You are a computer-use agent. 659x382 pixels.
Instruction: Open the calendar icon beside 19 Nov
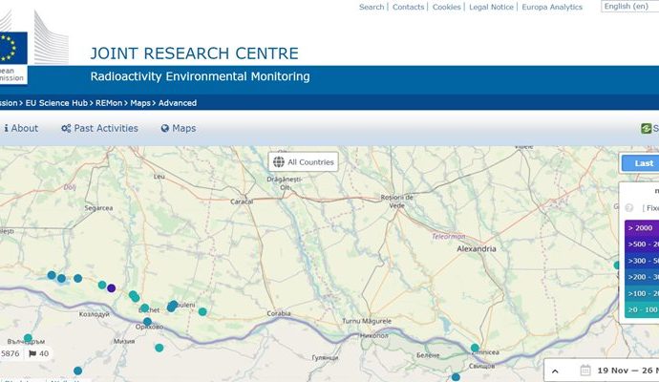(x=585, y=371)
